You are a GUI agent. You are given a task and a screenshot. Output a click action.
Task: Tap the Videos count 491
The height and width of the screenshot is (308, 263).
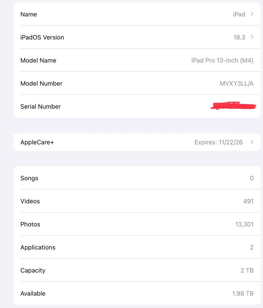(248, 201)
